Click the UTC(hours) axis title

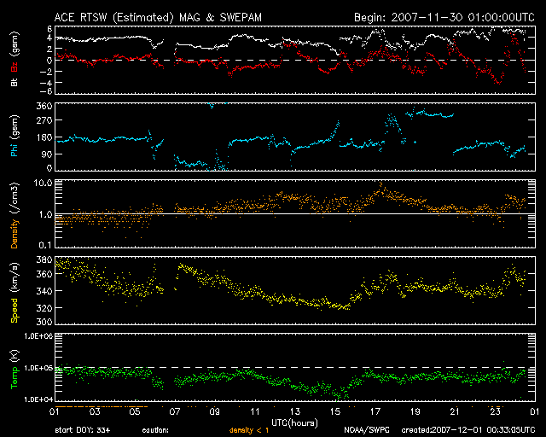click(294, 423)
